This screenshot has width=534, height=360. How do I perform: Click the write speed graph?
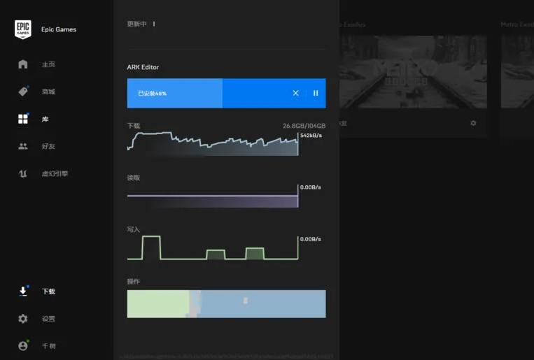click(213, 247)
